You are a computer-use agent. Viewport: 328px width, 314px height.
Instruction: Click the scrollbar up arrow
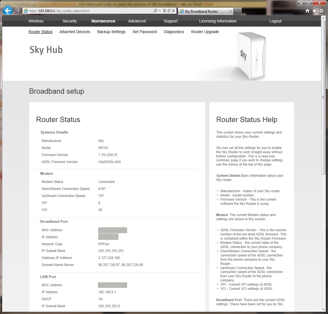click(x=324, y=18)
